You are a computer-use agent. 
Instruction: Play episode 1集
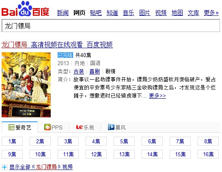pos(12,141)
